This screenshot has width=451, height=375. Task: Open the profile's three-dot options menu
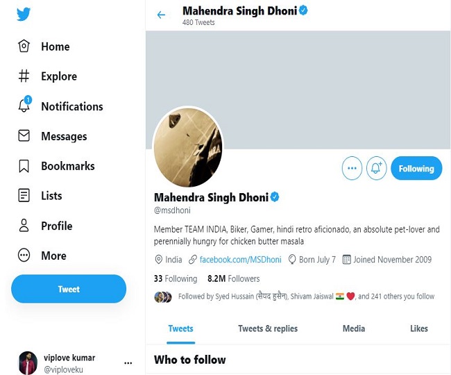click(352, 169)
